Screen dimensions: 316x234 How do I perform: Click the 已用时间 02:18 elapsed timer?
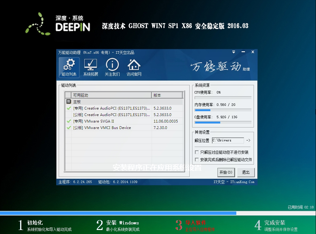301,207
